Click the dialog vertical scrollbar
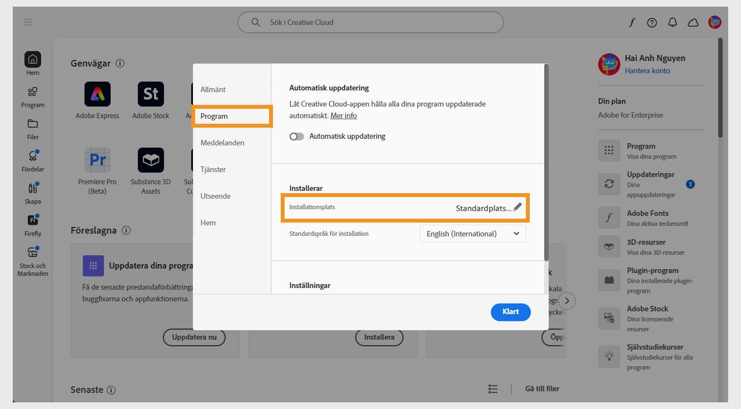741x409 pixels. (x=546, y=163)
